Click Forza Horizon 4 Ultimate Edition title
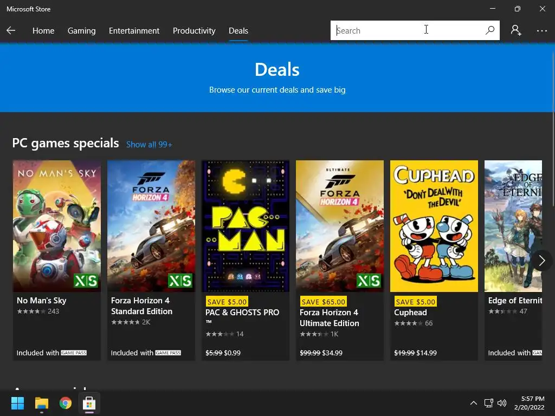This screenshot has width=555, height=416. [x=329, y=317]
